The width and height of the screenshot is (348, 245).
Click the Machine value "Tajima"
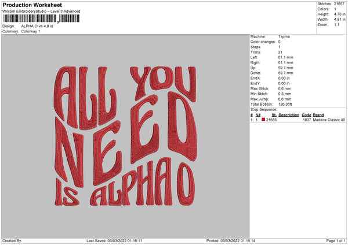point(284,36)
